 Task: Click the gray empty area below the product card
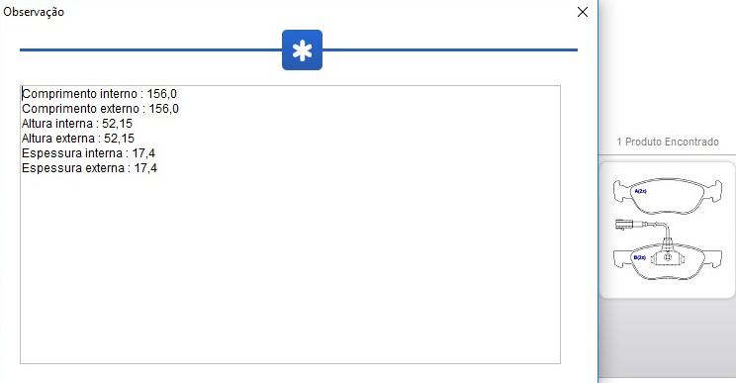[x=668, y=337]
